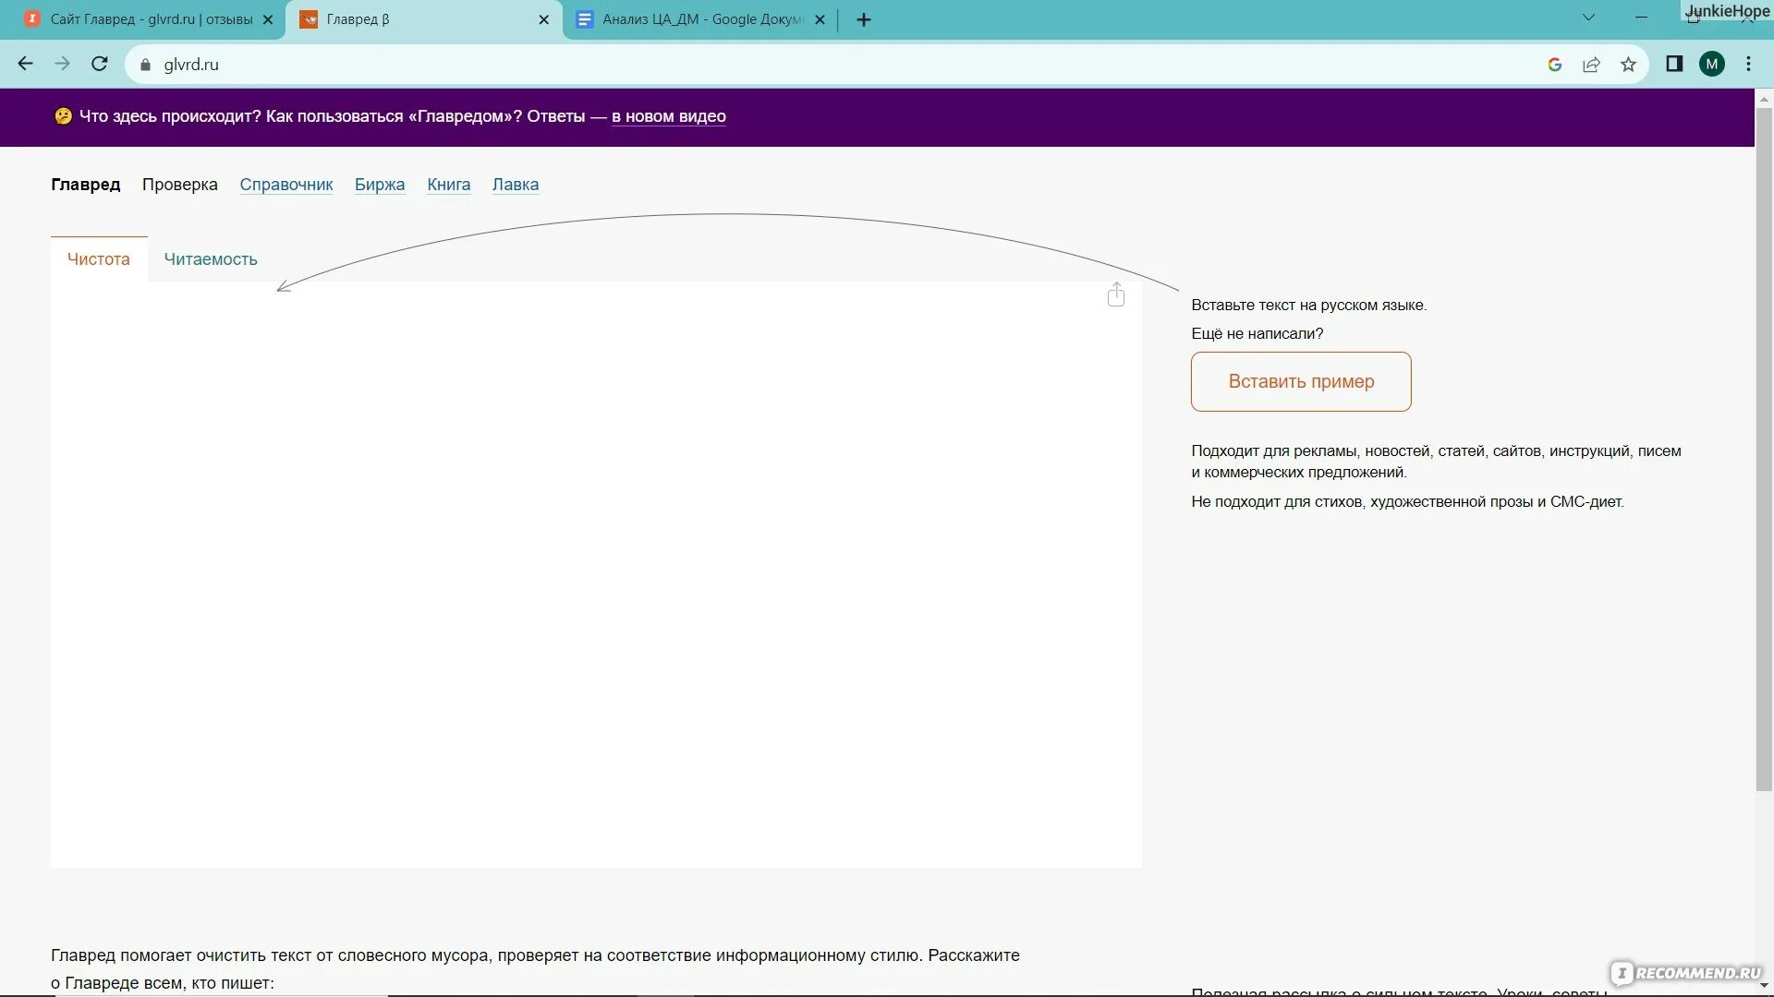The image size is (1774, 997).
Task: Open the 'Биржа' link
Action: [x=380, y=185]
